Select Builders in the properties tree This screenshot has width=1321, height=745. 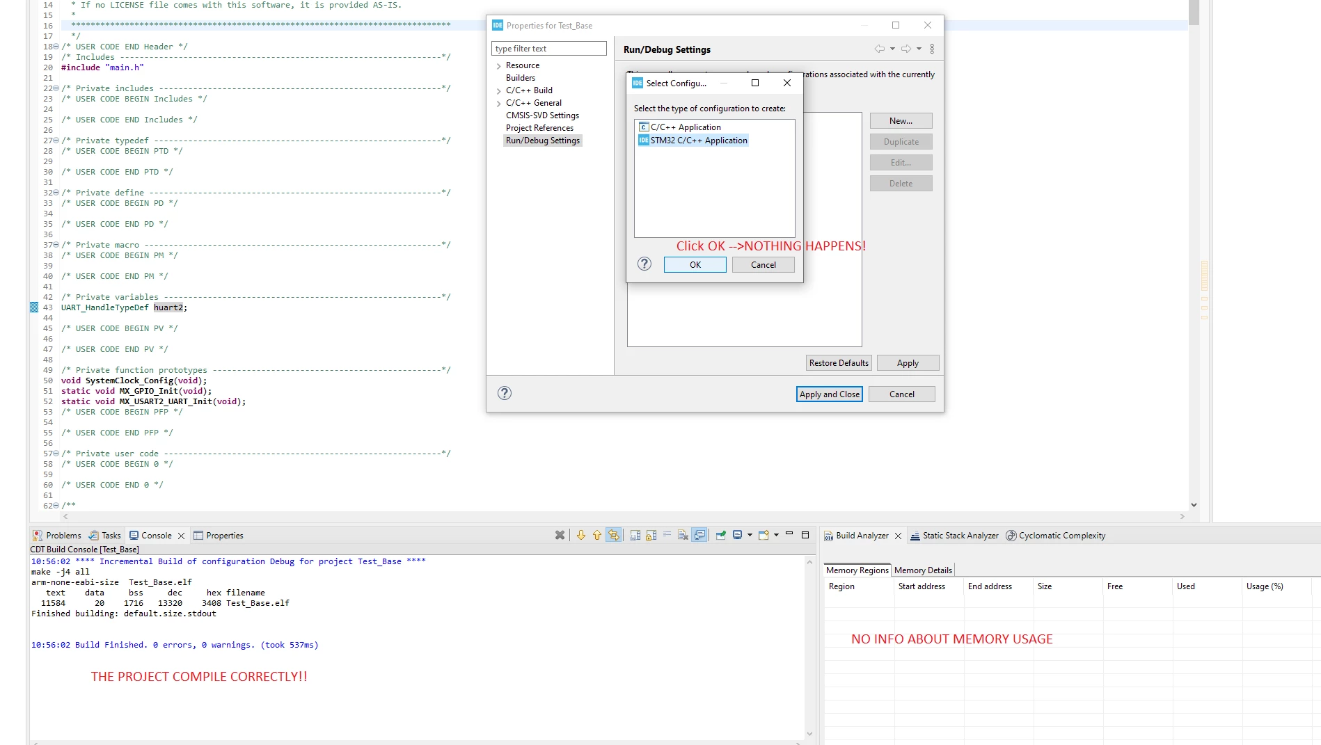521,78
